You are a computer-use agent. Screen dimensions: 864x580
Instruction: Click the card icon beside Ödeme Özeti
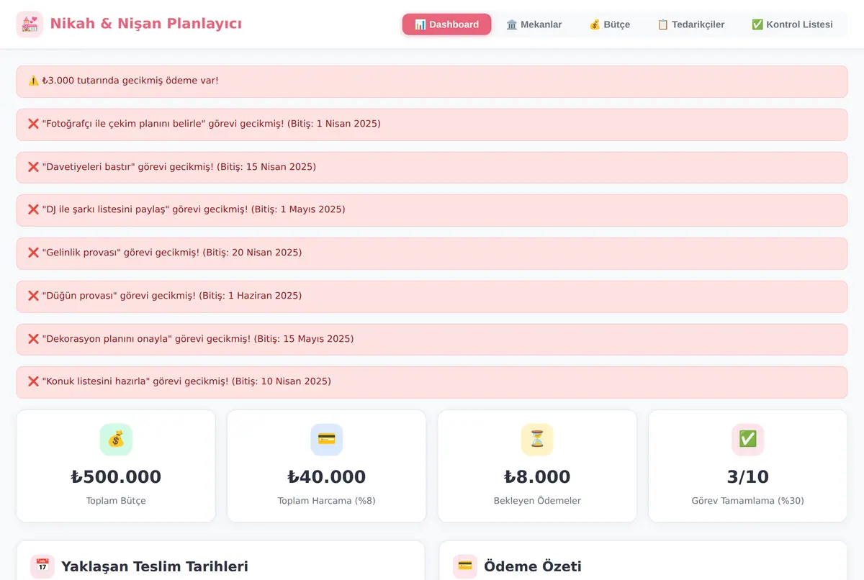click(x=465, y=566)
